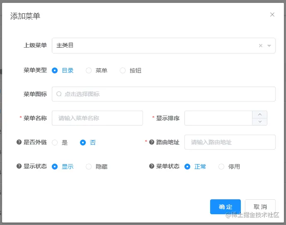
Task: Click the 菜单名称 field label
Action: click(x=35, y=118)
